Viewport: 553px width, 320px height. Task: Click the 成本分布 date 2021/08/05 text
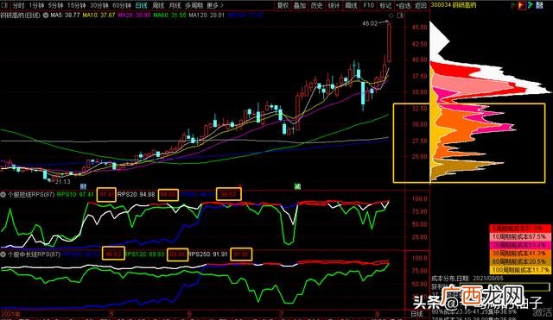467,279
